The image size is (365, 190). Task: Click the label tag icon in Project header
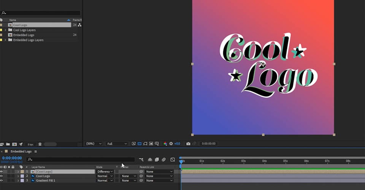[x=2, y=20]
